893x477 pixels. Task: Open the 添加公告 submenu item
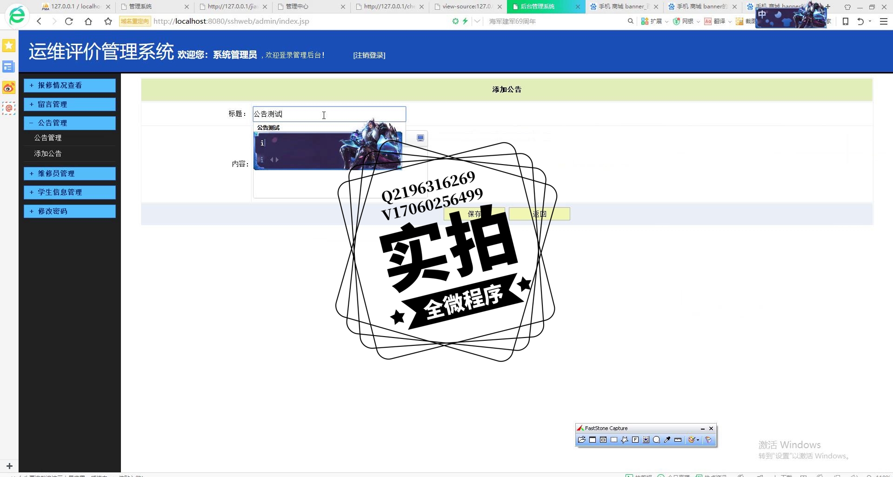pos(48,154)
